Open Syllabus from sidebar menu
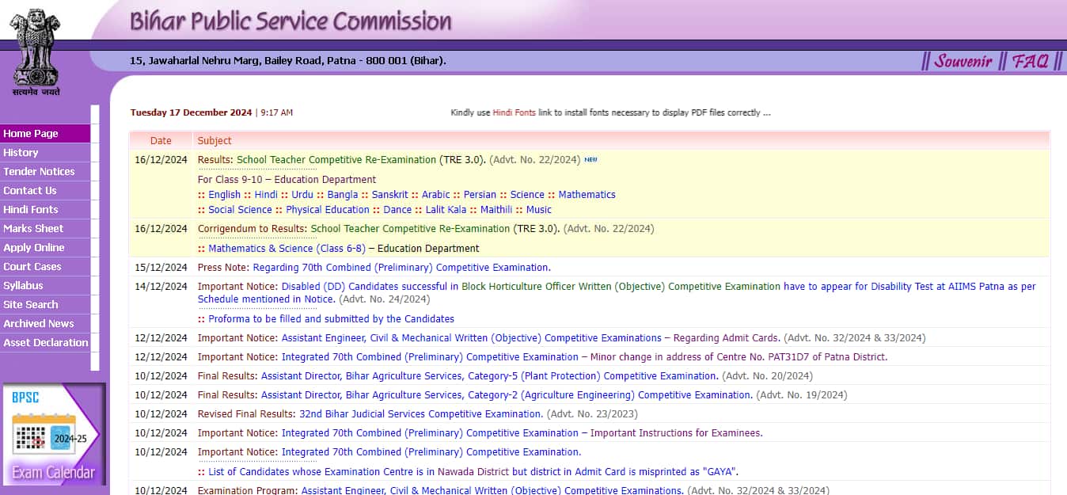Image resolution: width=1067 pixels, height=495 pixels. tap(45, 286)
